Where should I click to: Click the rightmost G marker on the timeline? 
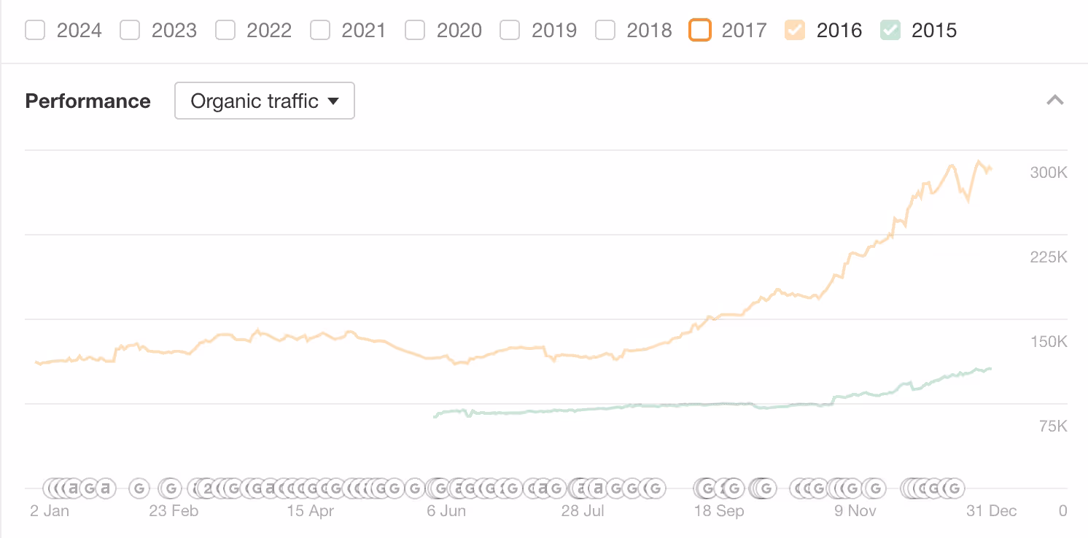coord(952,488)
